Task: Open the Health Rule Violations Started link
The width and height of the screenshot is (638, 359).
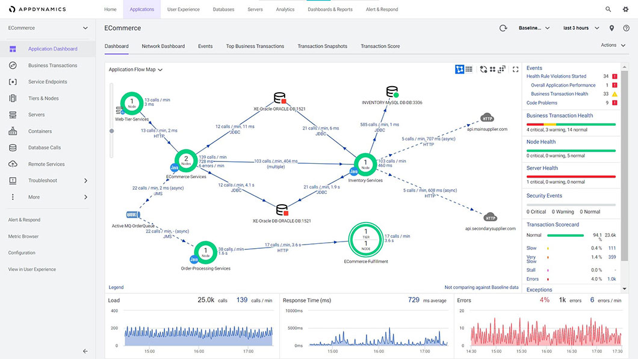Action: (556, 76)
